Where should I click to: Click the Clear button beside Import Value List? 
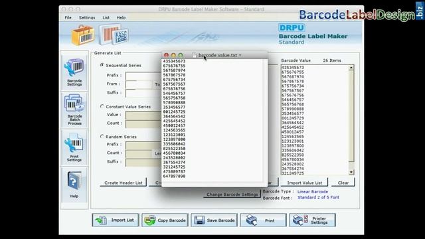click(343, 183)
